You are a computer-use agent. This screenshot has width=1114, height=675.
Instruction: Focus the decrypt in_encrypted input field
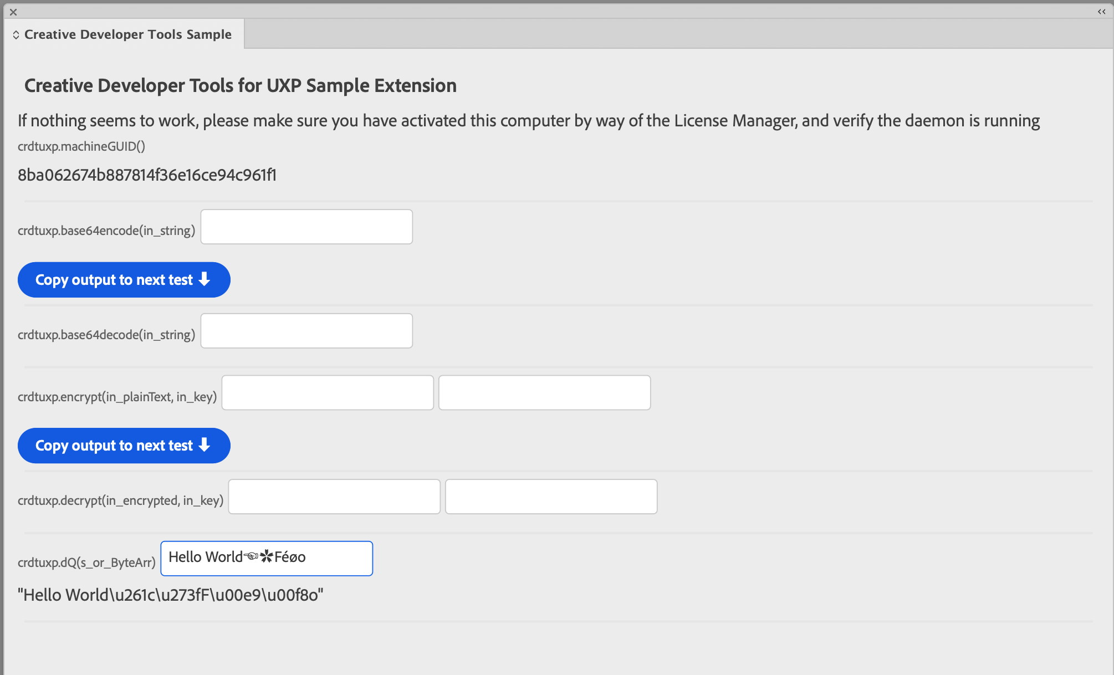click(334, 497)
